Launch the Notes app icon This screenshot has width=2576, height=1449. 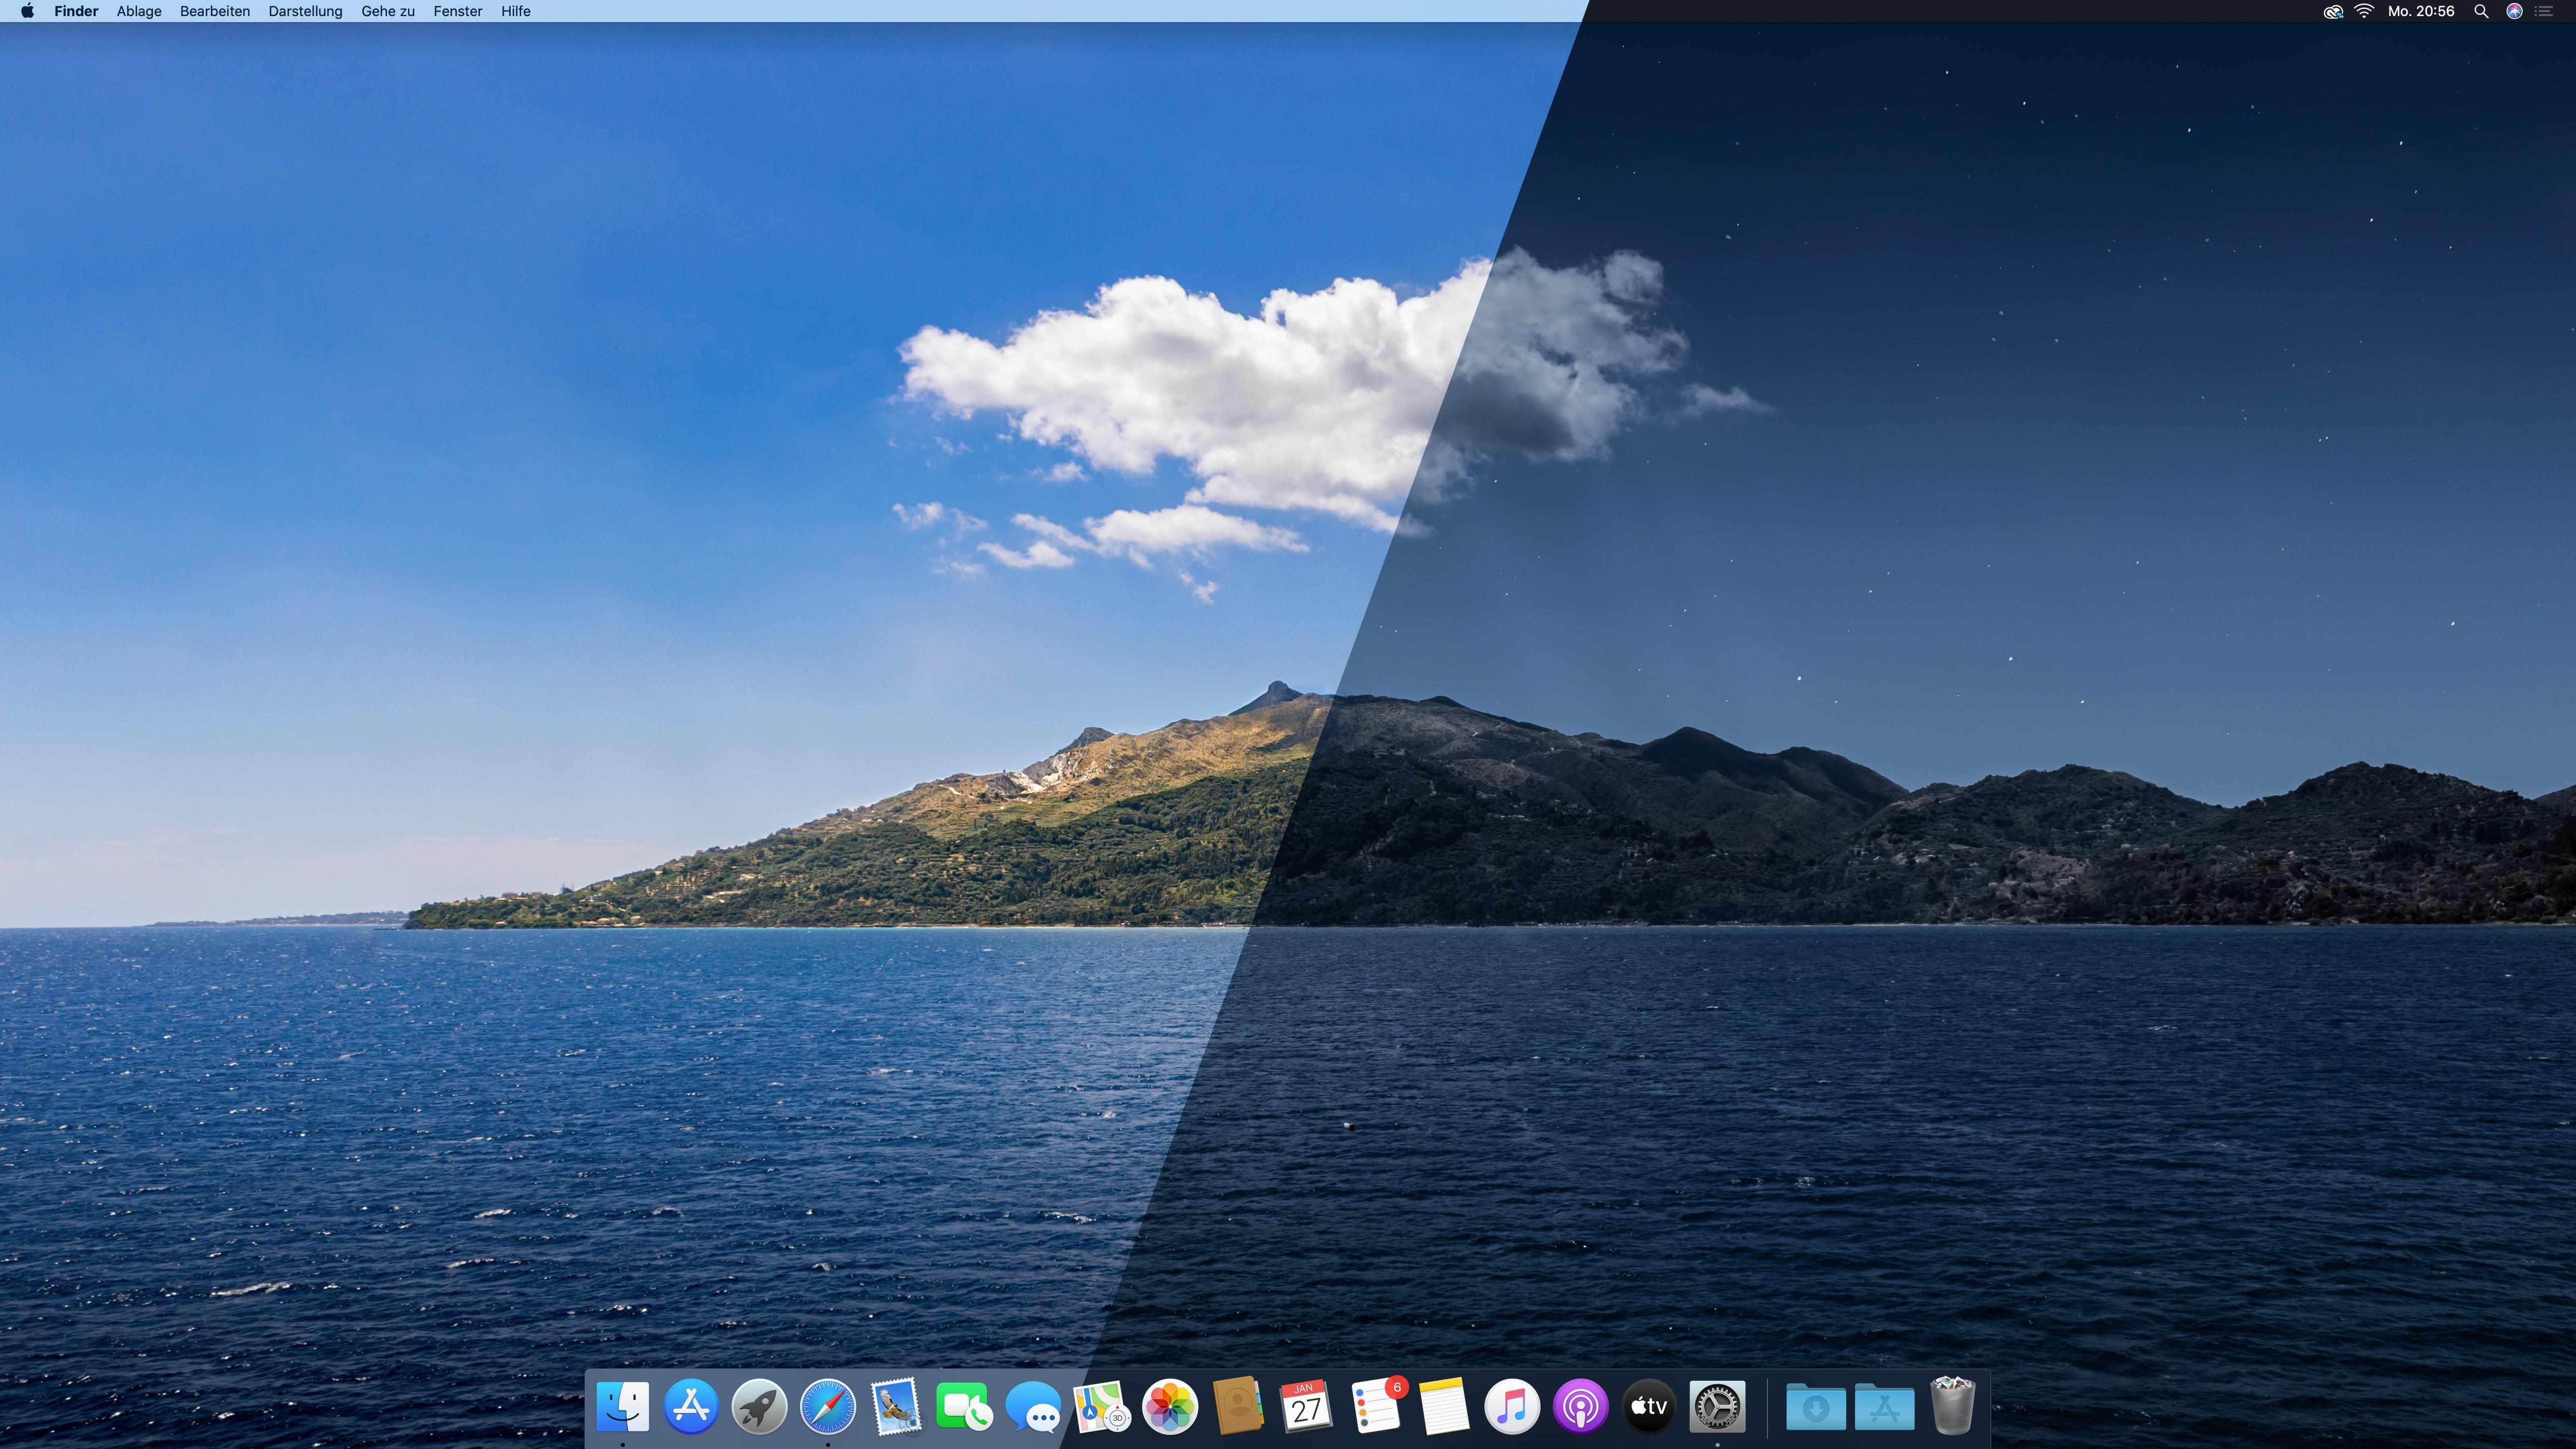(x=1444, y=1406)
